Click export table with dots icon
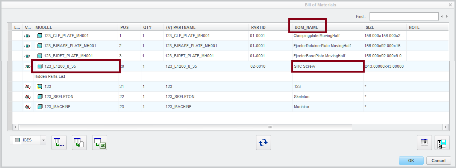The width and height of the screenshot is (456, 168). pos(59,143)
